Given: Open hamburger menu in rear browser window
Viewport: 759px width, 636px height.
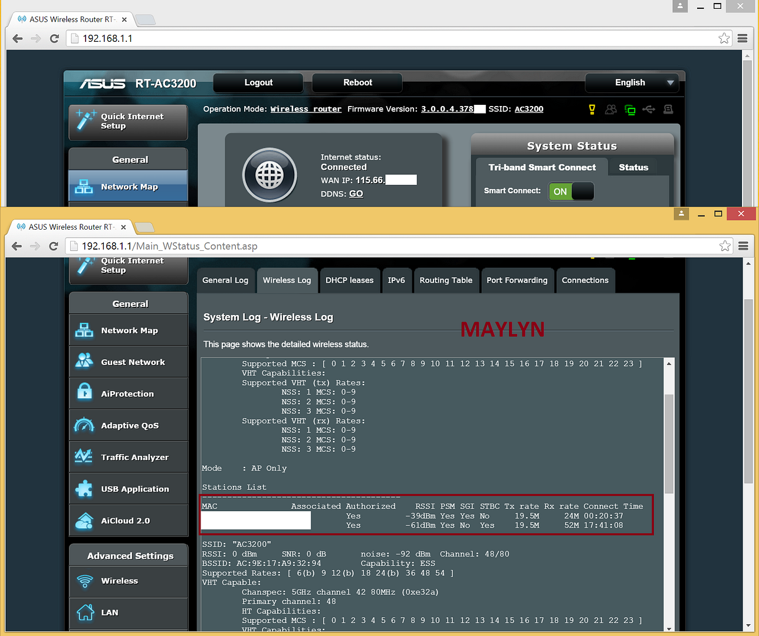Looking at the screenshot, I should tap(742, 38).
